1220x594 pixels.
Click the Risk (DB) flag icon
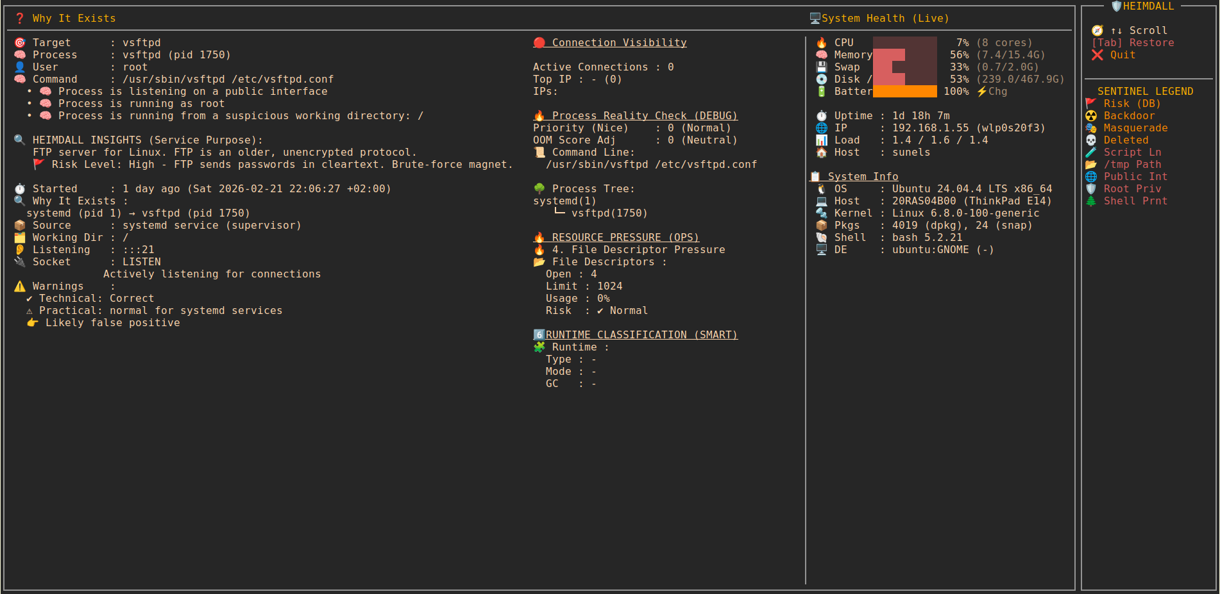point(1091,104)
